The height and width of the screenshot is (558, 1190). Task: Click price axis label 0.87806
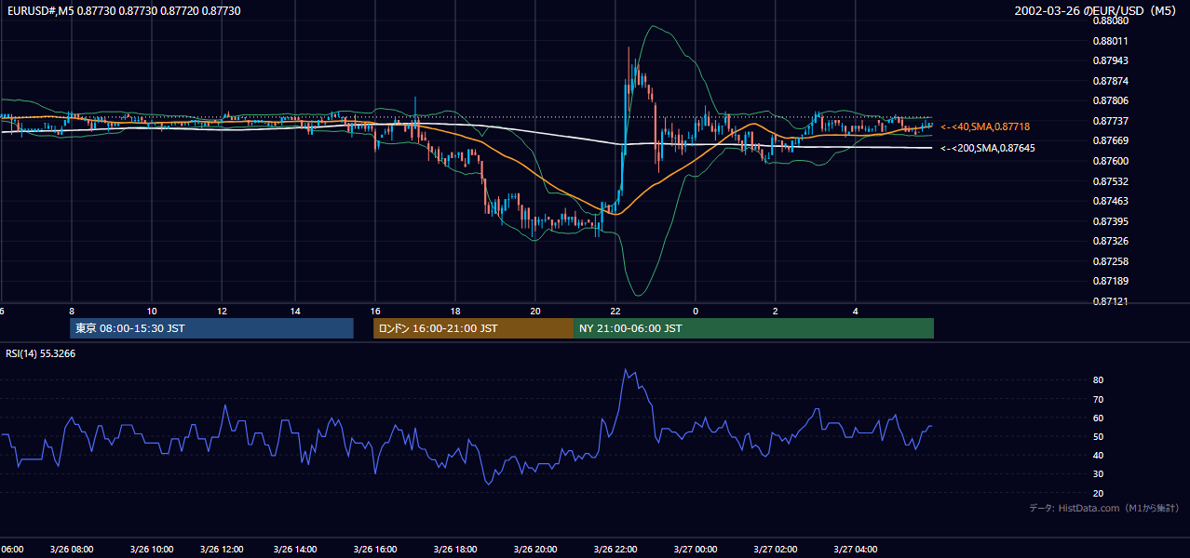(1111, 100)
